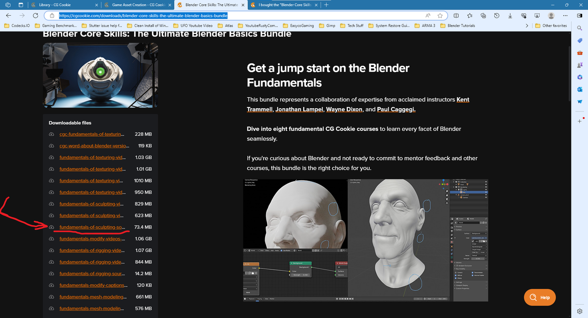The height and width of the screenshot is (318, 588).
Task: Reload the page with the refresh icon
Action: [35, 15]
